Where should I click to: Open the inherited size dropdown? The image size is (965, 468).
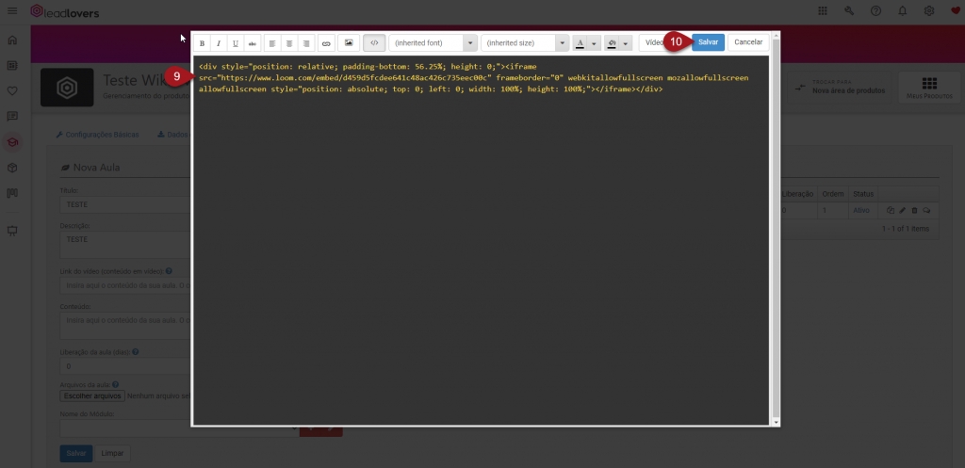click(x=525, y=43)
